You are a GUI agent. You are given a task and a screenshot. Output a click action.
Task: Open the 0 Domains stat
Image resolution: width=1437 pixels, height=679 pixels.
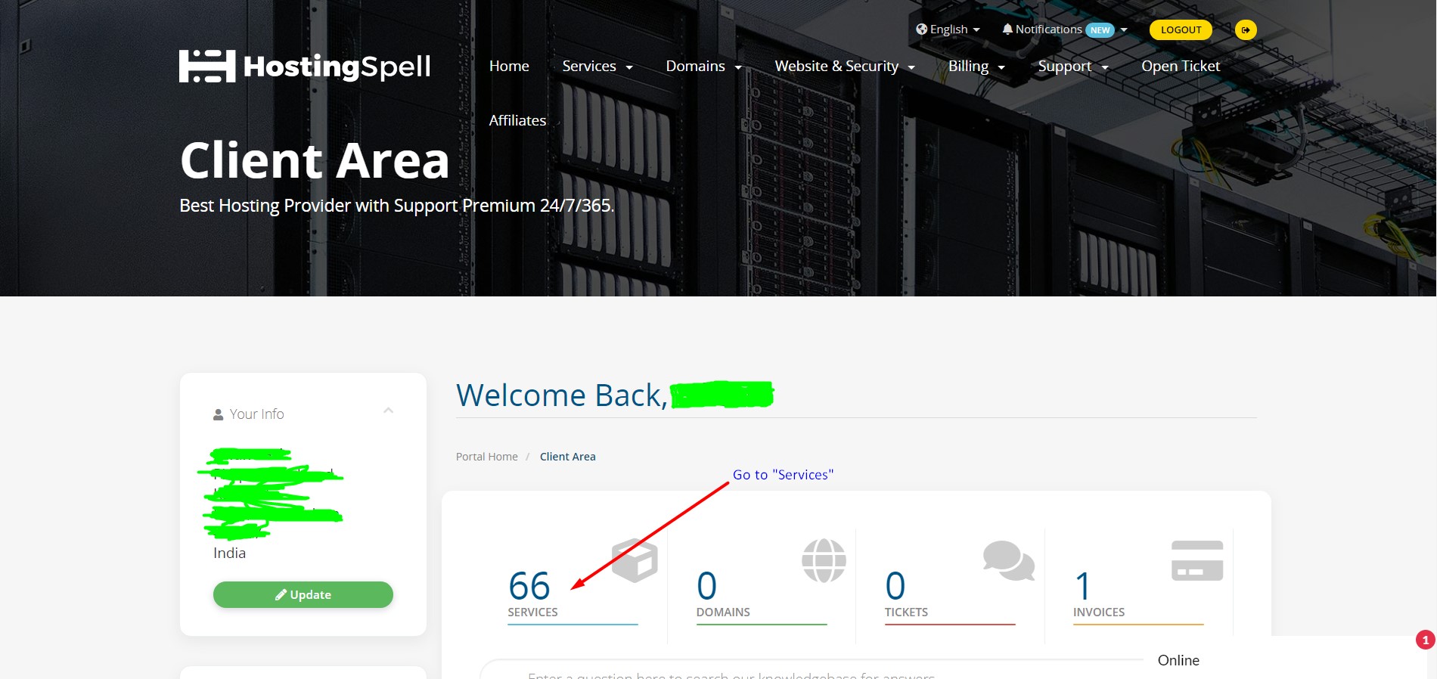pos(761,595)
